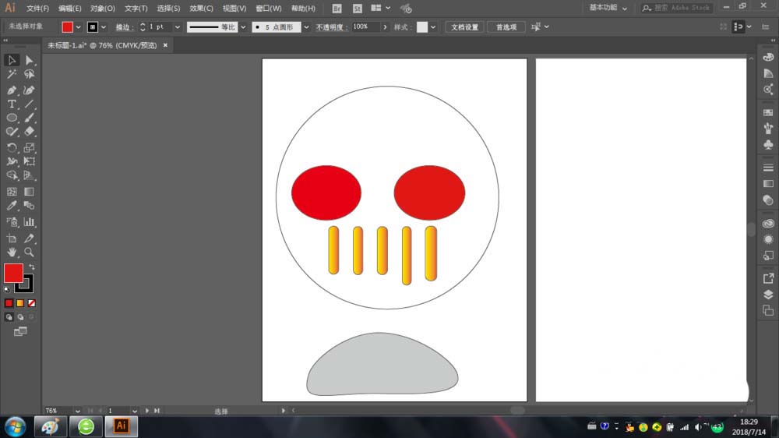Set fill to None using slashed box
Viewport: 779px width, 438px height.
click(32, 302)
